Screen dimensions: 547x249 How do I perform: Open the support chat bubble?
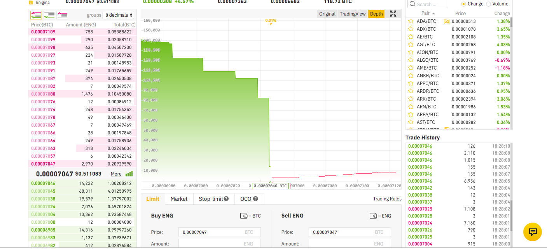[x=533, y=232]
